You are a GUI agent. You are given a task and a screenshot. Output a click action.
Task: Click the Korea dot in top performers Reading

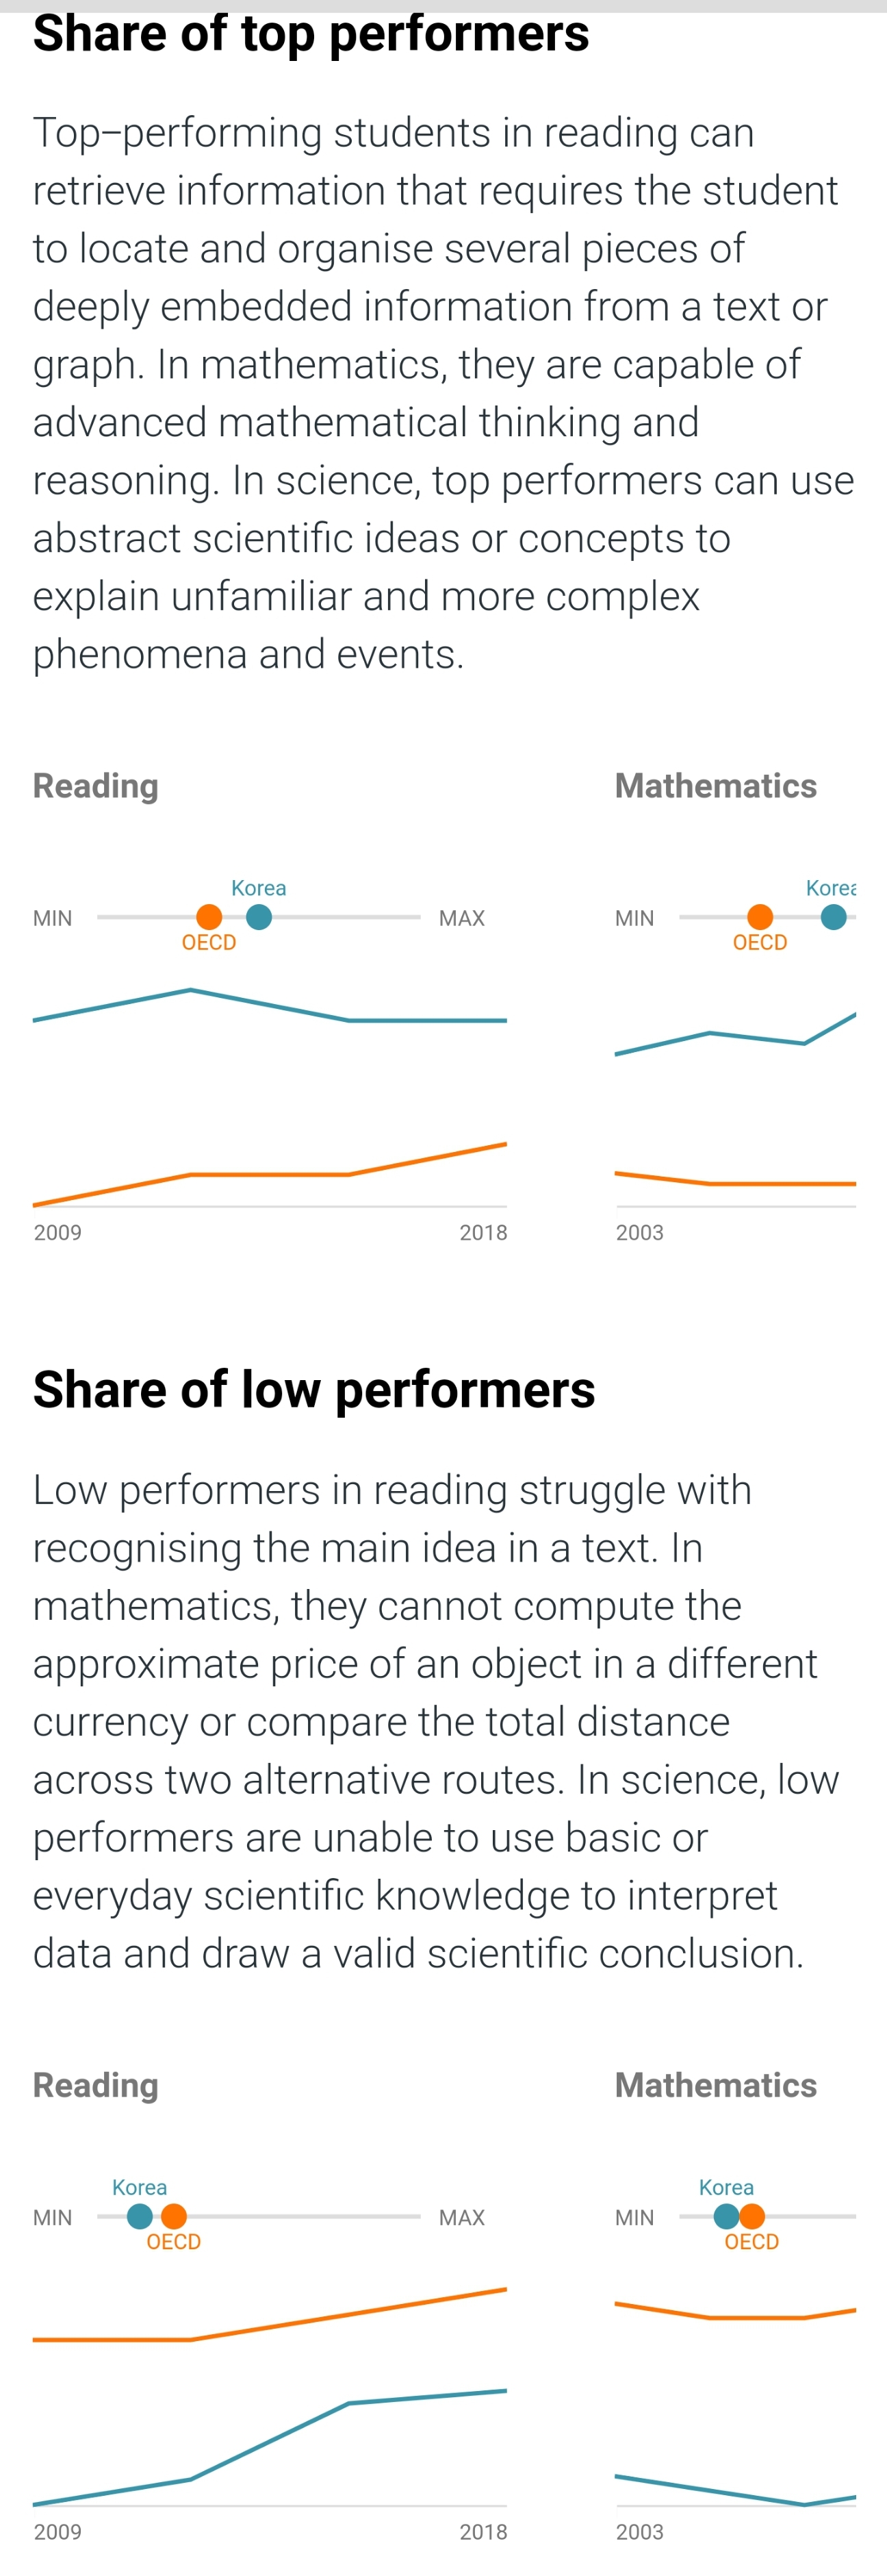259,917
